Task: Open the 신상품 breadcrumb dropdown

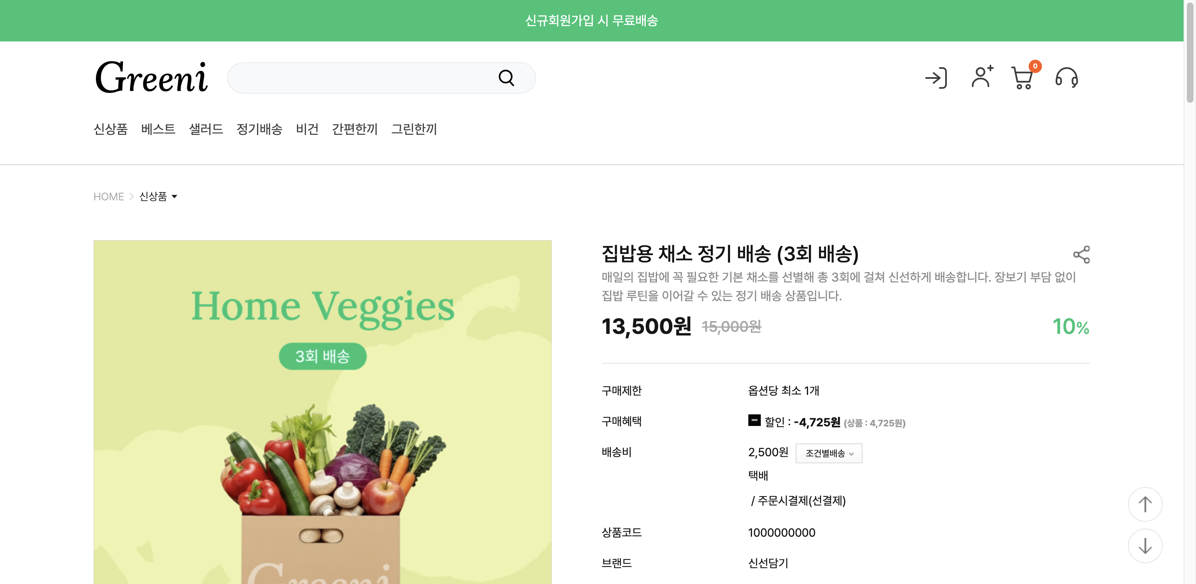Action: coord(158,197)
